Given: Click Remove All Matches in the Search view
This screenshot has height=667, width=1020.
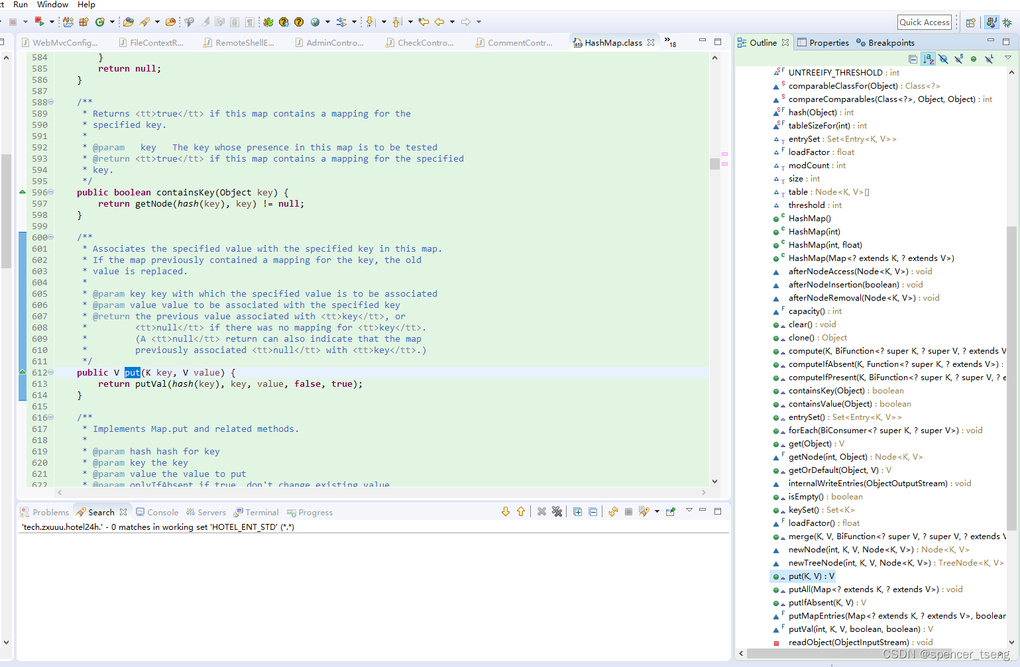Looking at the screenshot, I should pos(557,511).
